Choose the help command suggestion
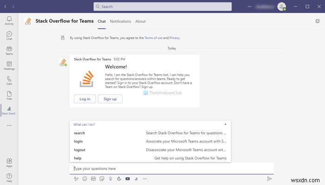325x185 pixels. [x=150, y=158]
